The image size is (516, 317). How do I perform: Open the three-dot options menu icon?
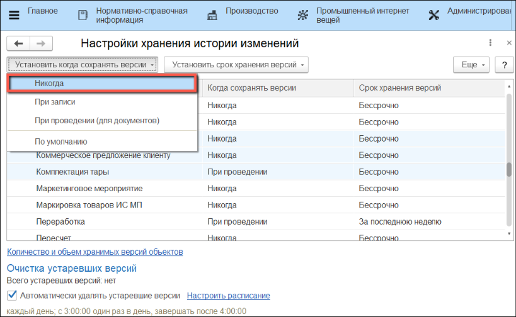pyautogui.click(x=490, y=43)
